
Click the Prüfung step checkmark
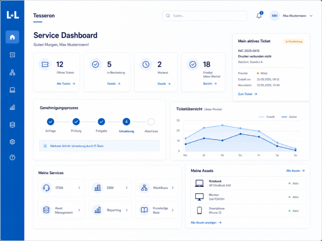[x=76, y=122]
